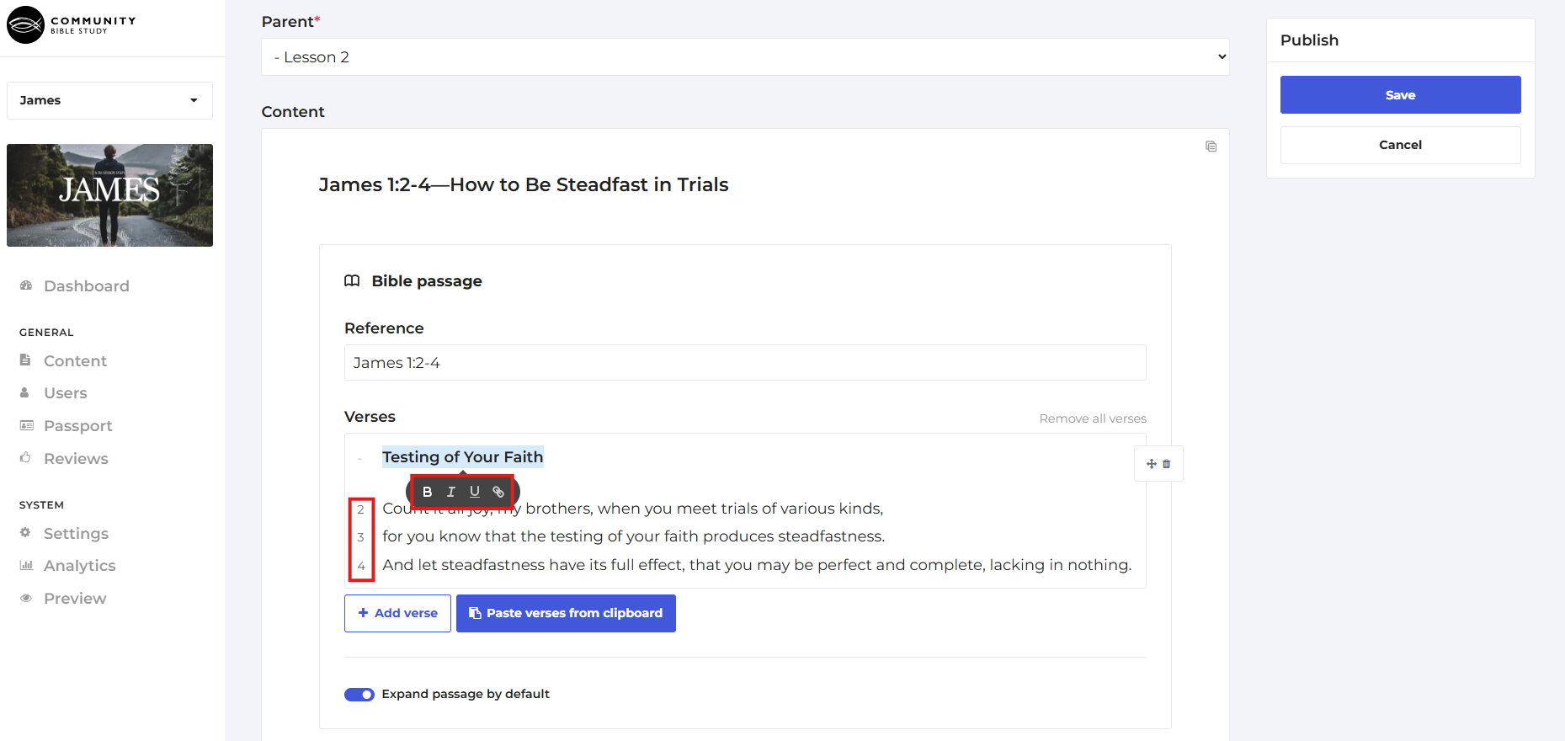Click Paste verses from clipboard

pos(566,613)
